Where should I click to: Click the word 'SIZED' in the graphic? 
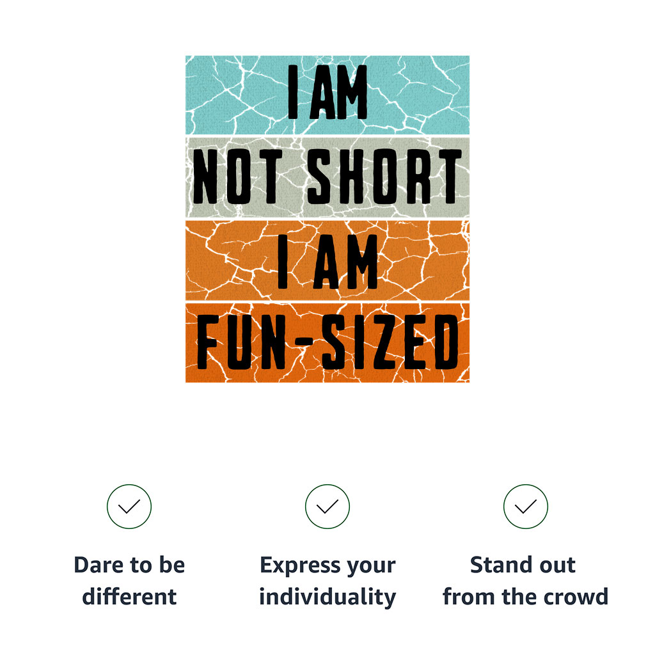pyautogui.click(x=390, y=342)
